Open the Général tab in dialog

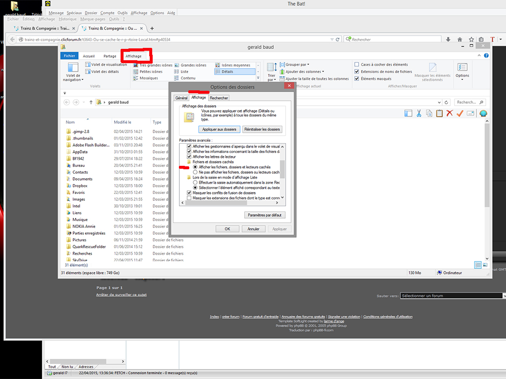[x=181, y=98]
